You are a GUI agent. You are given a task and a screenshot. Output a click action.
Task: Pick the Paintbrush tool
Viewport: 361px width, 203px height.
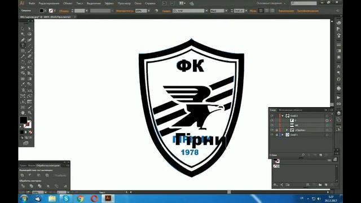click(x=29, y=51)
